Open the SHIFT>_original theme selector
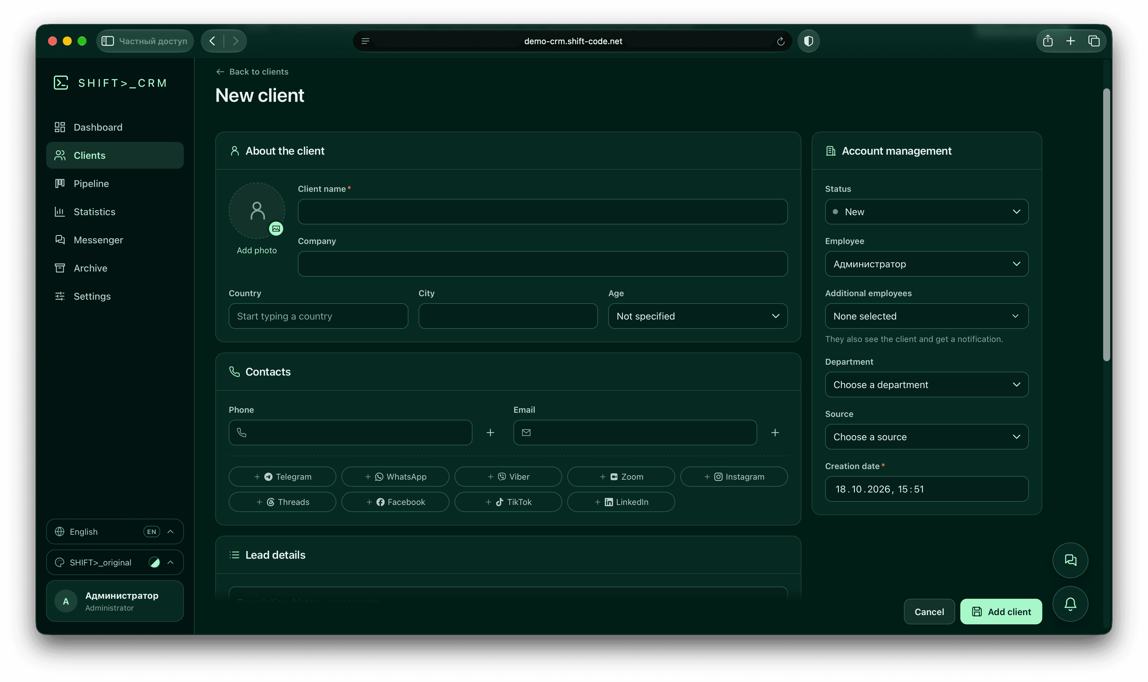1148x682 pixels. (114, 562)
